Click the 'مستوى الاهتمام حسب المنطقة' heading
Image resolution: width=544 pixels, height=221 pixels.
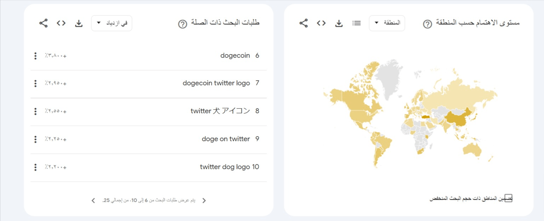pyautogui.click(x=478, y=23)
